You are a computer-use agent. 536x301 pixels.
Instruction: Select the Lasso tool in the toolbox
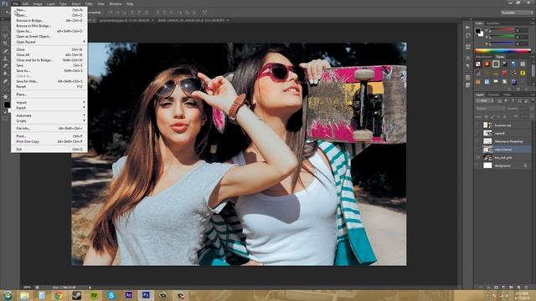coord(5,36)
